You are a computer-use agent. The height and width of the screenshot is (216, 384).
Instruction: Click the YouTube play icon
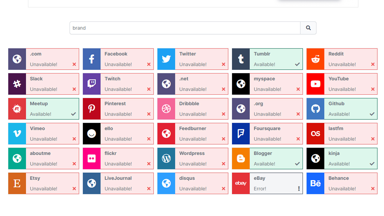click(315, 84)
